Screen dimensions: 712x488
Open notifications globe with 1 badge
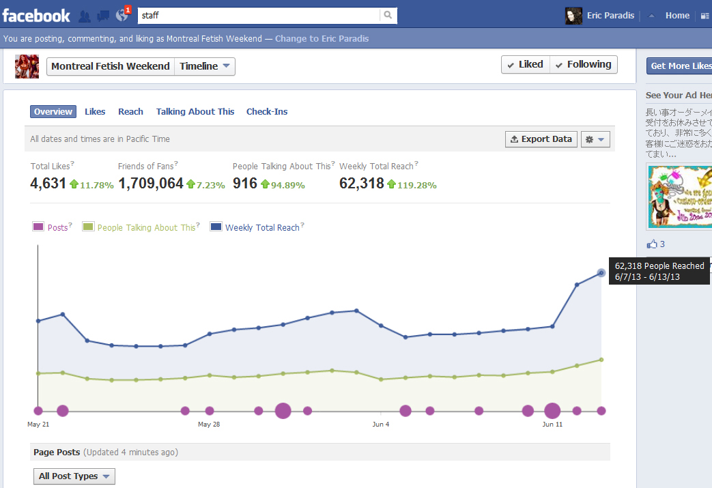pos(122,16)
